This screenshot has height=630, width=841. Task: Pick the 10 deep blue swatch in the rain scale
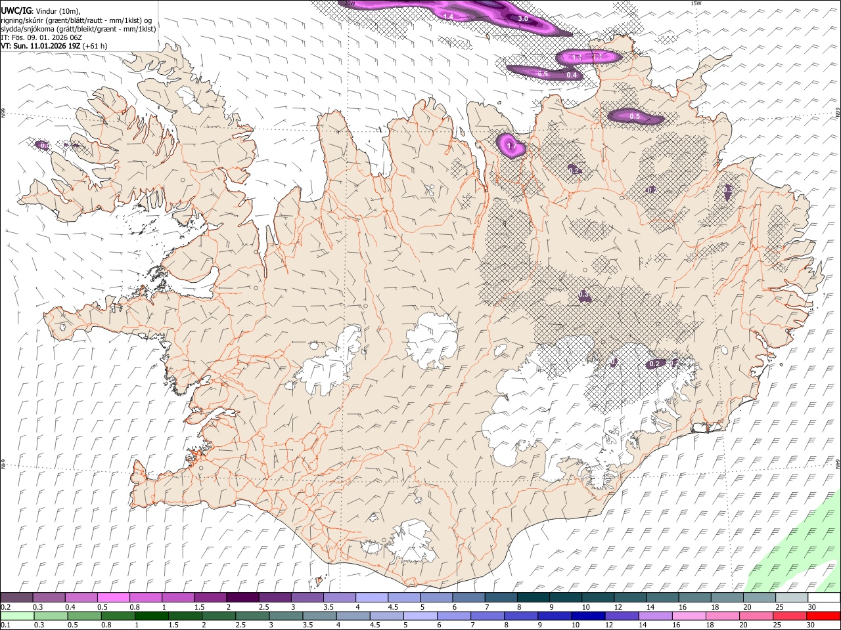coord(588,616)
